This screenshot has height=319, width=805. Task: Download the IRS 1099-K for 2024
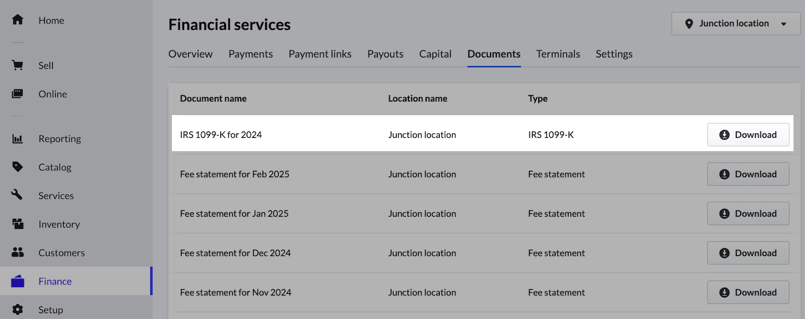(x=747, y=135)
